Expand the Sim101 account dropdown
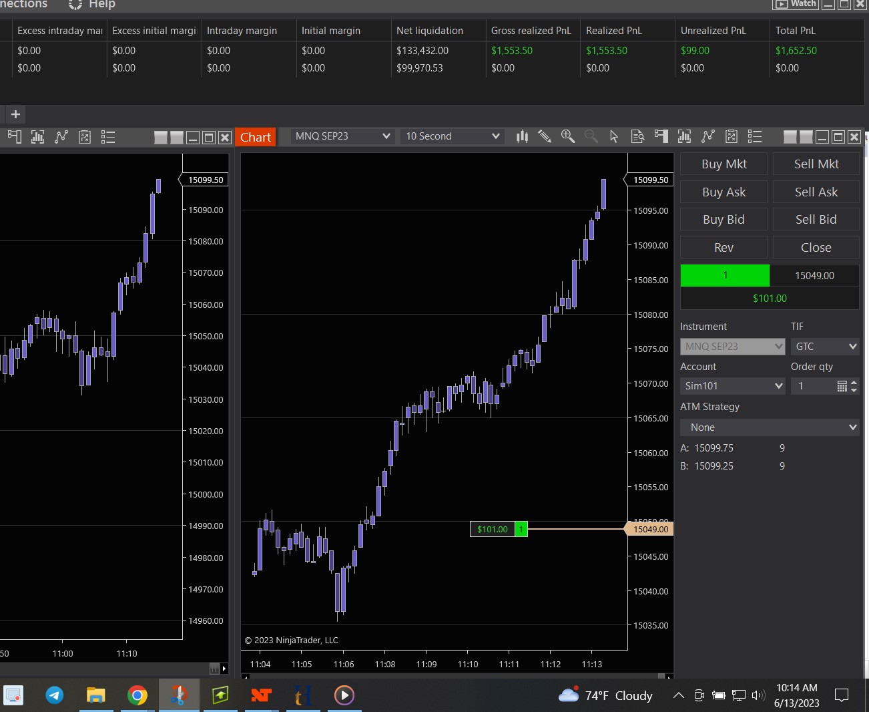This screenshot has height=712, width=869. [x=778, y=386]
